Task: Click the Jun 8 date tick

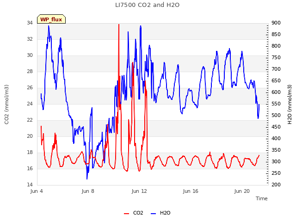Action: 88,191
